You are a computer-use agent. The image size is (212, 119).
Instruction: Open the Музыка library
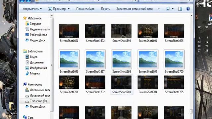[32, 73]
